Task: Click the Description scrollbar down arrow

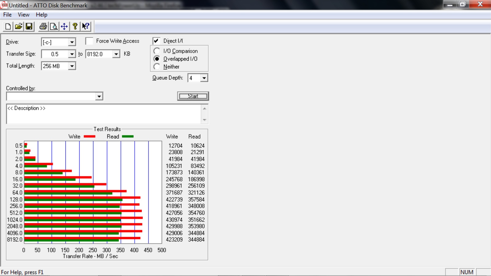Action: coord(205,120)
